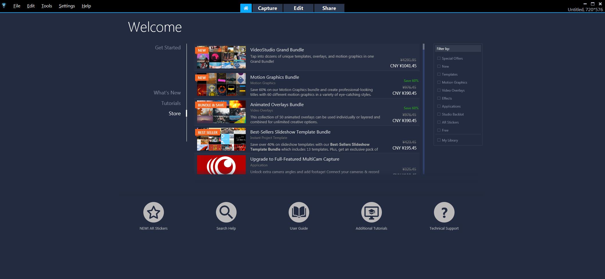Switch to the Capture tab
605x279 pixels.
pyautogui.click(x=267, y=8)
